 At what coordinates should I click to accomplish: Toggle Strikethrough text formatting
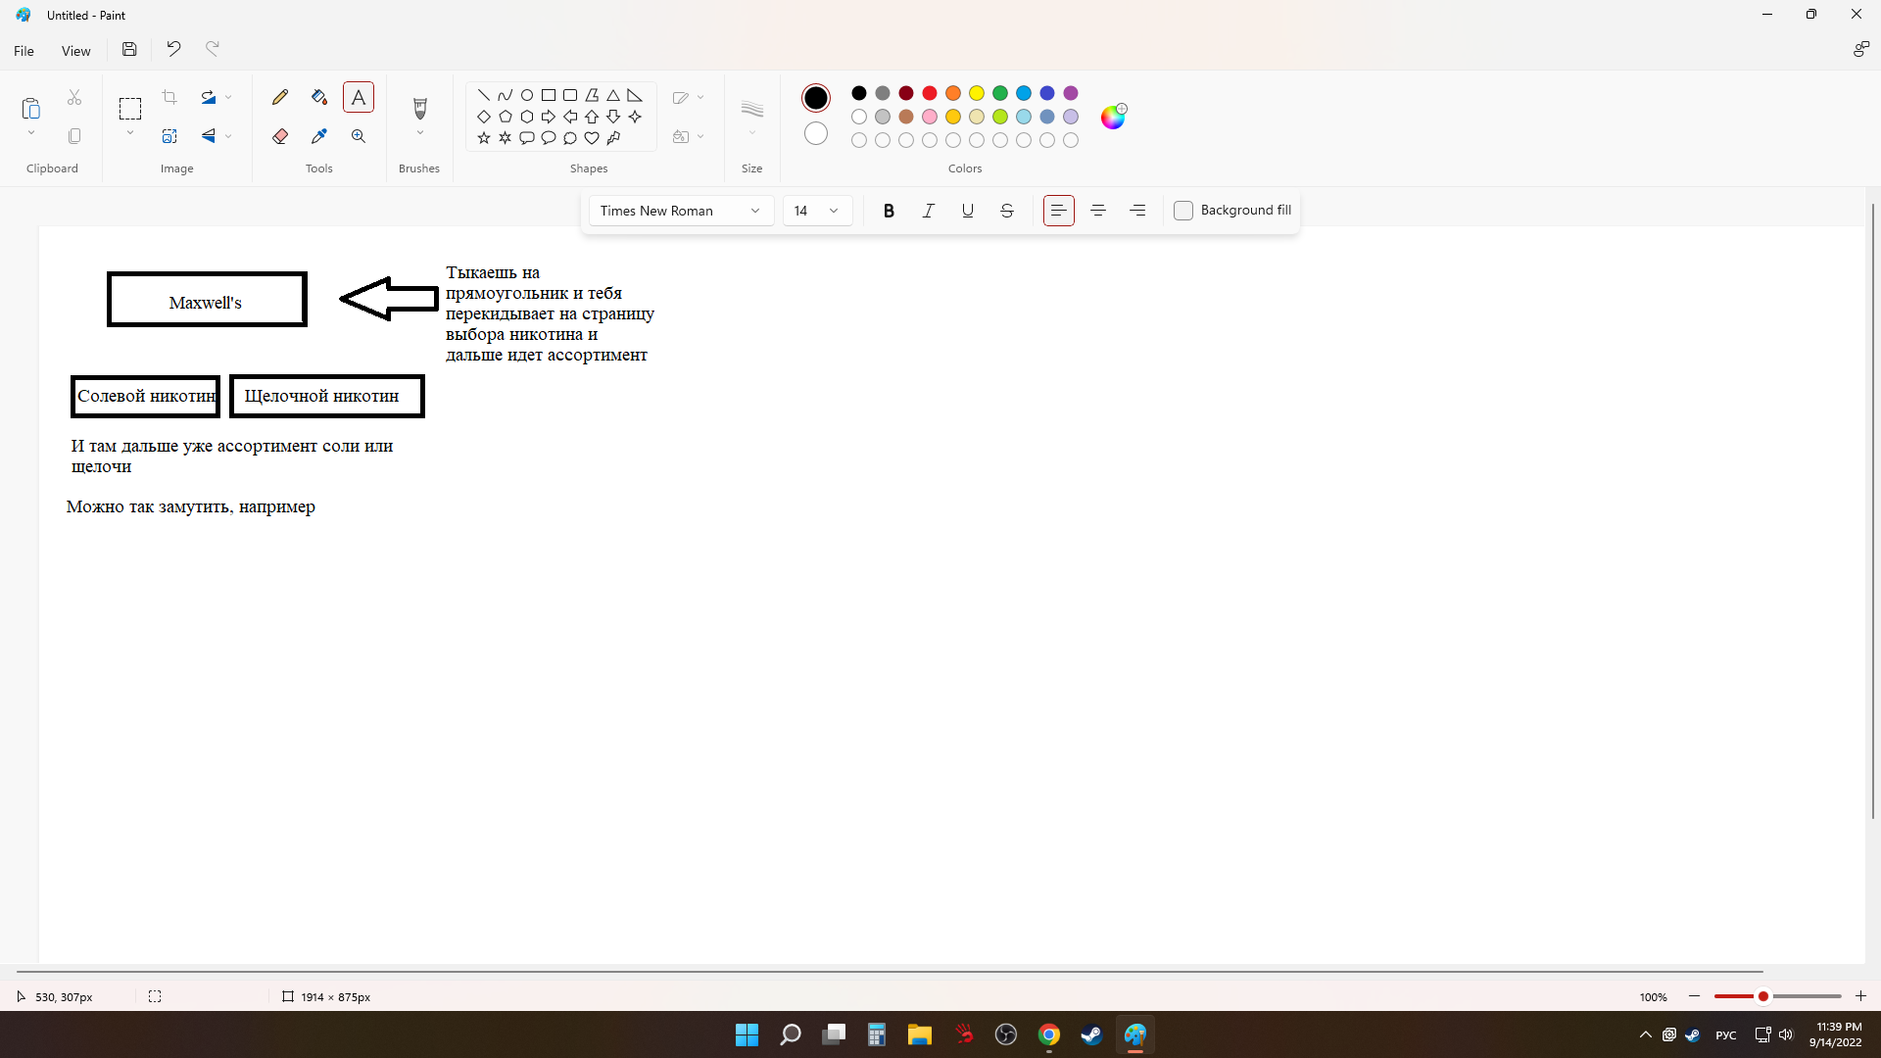[1006, 211]
